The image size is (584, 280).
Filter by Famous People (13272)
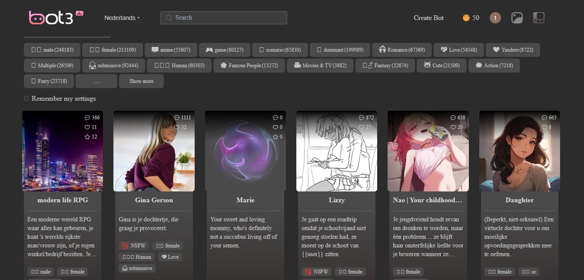point(249,66)
